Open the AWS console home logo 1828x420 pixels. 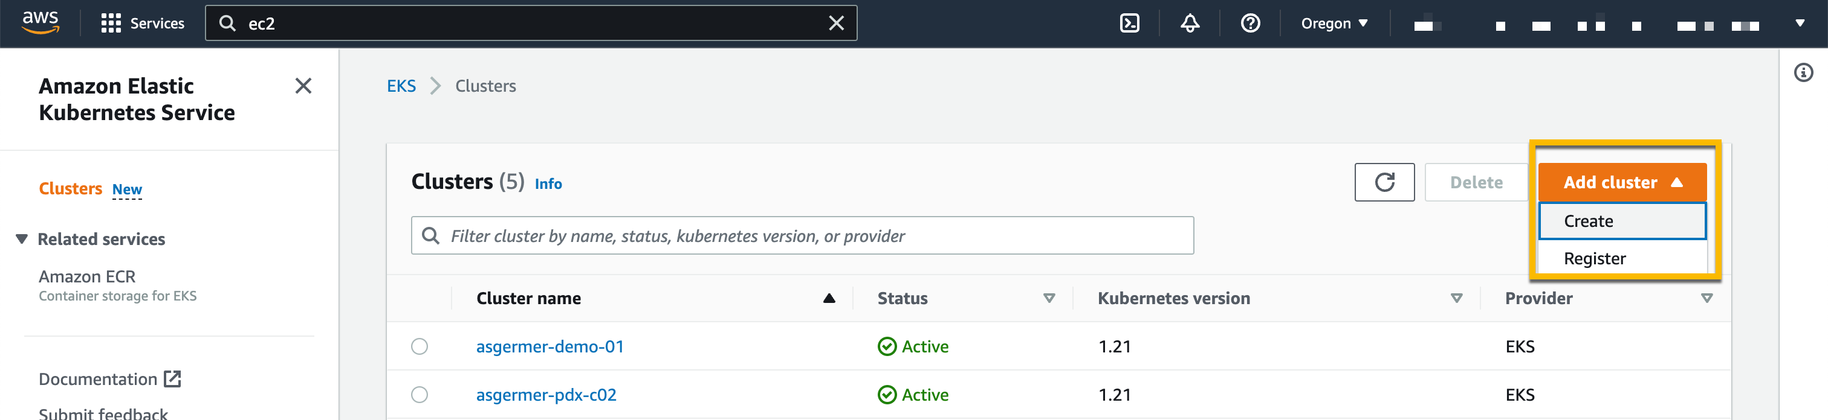pyautogui.click(x=41, y=23)
